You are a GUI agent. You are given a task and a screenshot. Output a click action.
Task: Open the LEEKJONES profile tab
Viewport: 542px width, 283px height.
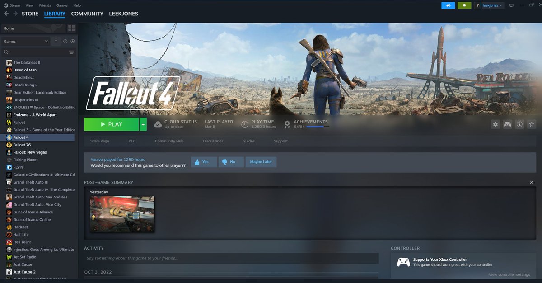124,14
